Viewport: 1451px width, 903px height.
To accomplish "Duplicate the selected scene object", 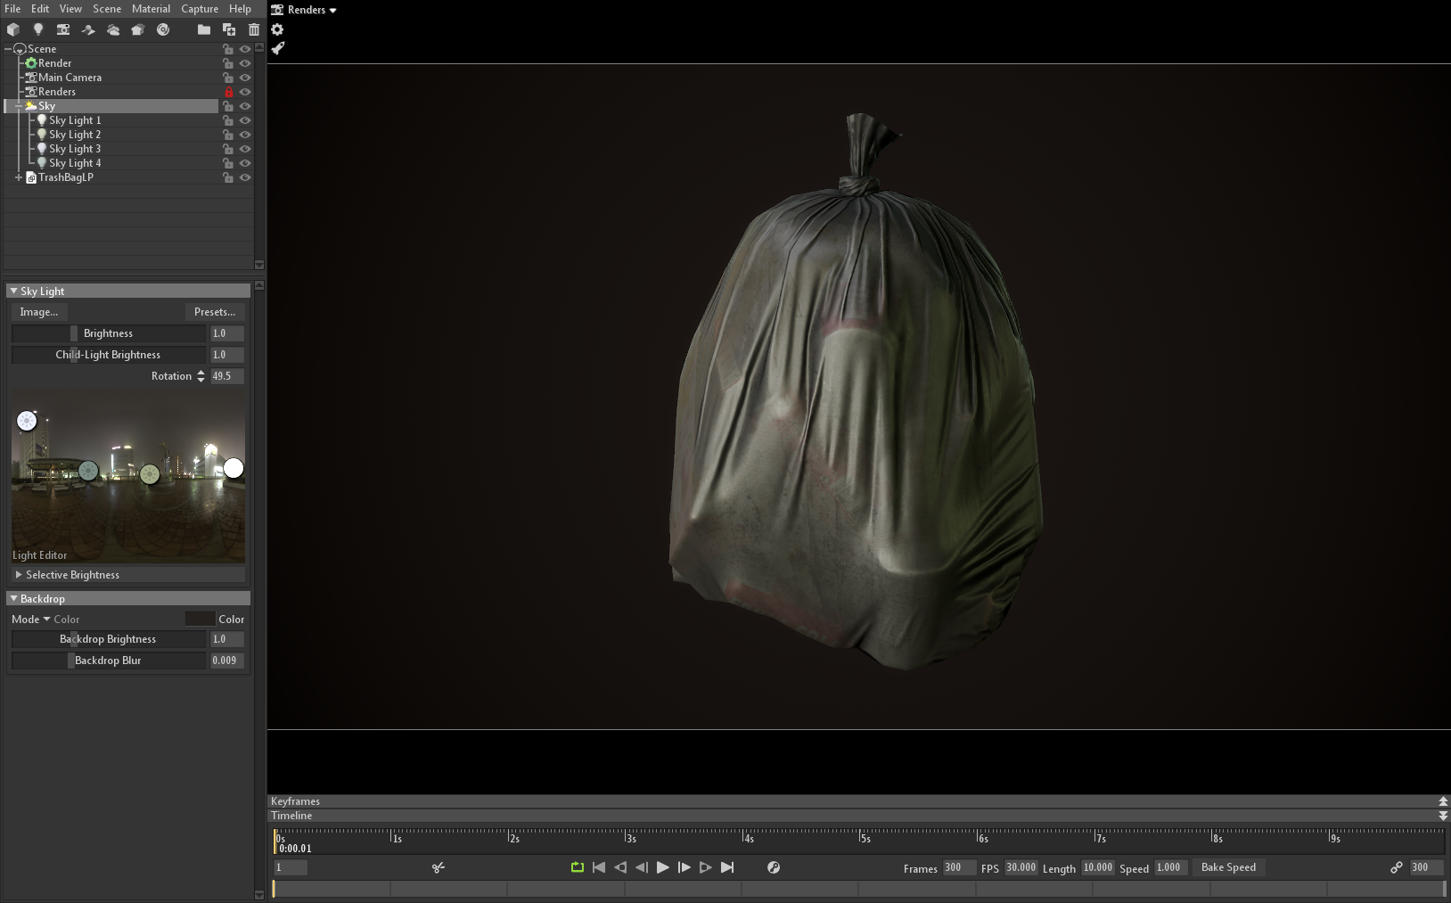I will click(x=229, y=29).
